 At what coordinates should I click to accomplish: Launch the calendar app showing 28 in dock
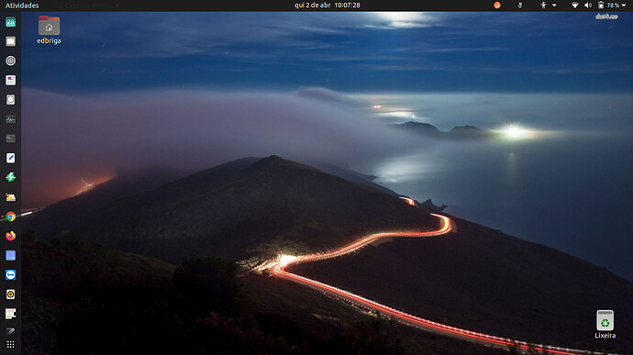(10, 22)
